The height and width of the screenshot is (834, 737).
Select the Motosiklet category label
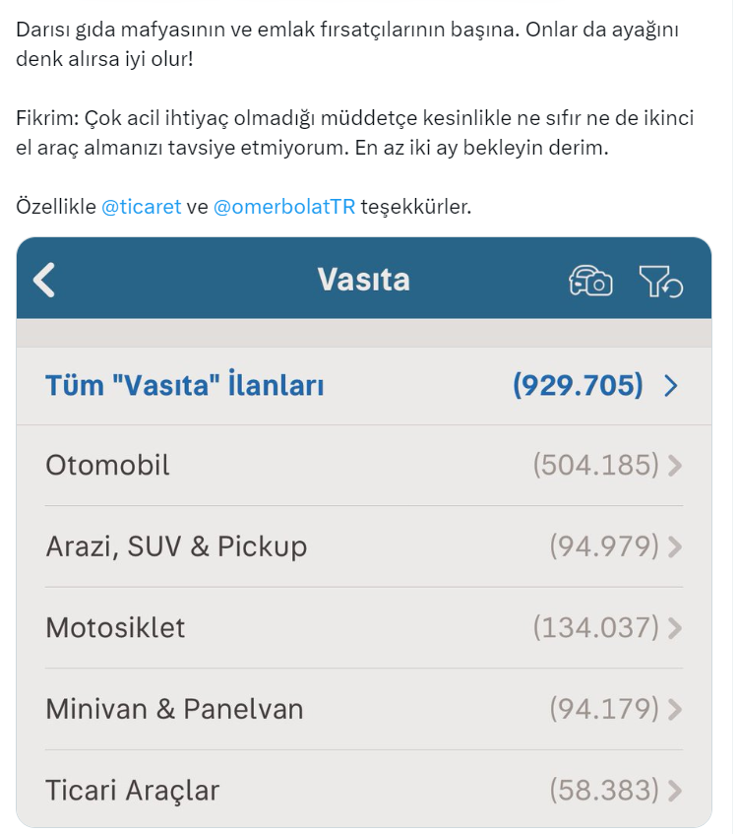click(115, 628)
